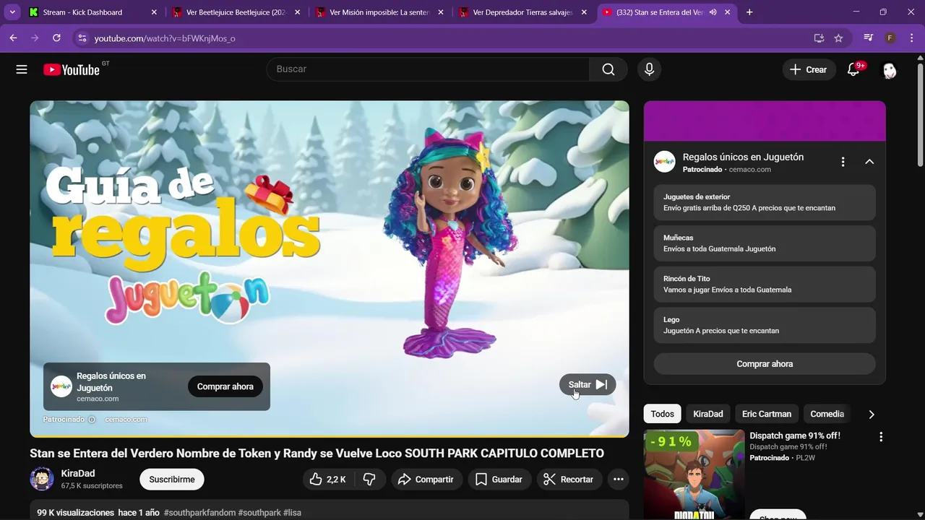
Task: Open the Muñecas ad link
Action: click(765, 243)
